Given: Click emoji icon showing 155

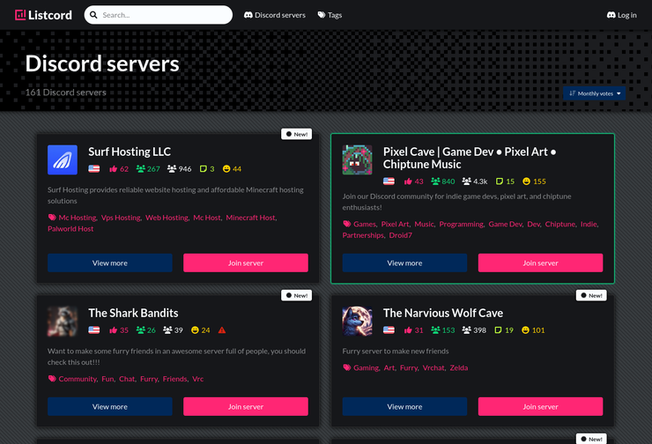Looking at the screenshot, I should 526,181.
